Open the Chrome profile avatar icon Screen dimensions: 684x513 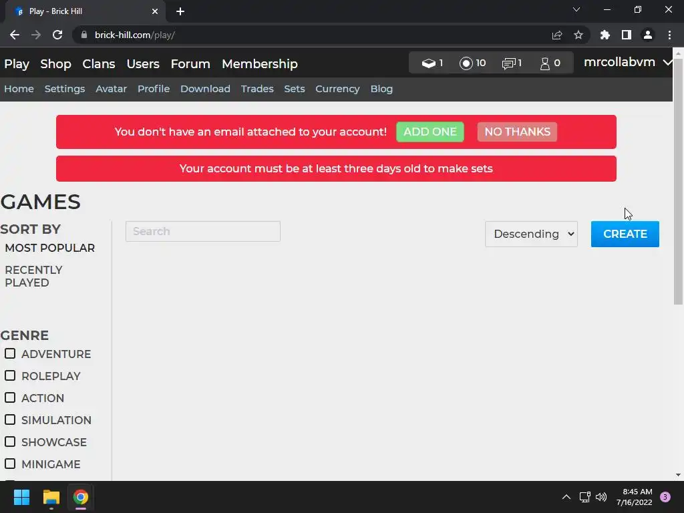pos(648,35)
